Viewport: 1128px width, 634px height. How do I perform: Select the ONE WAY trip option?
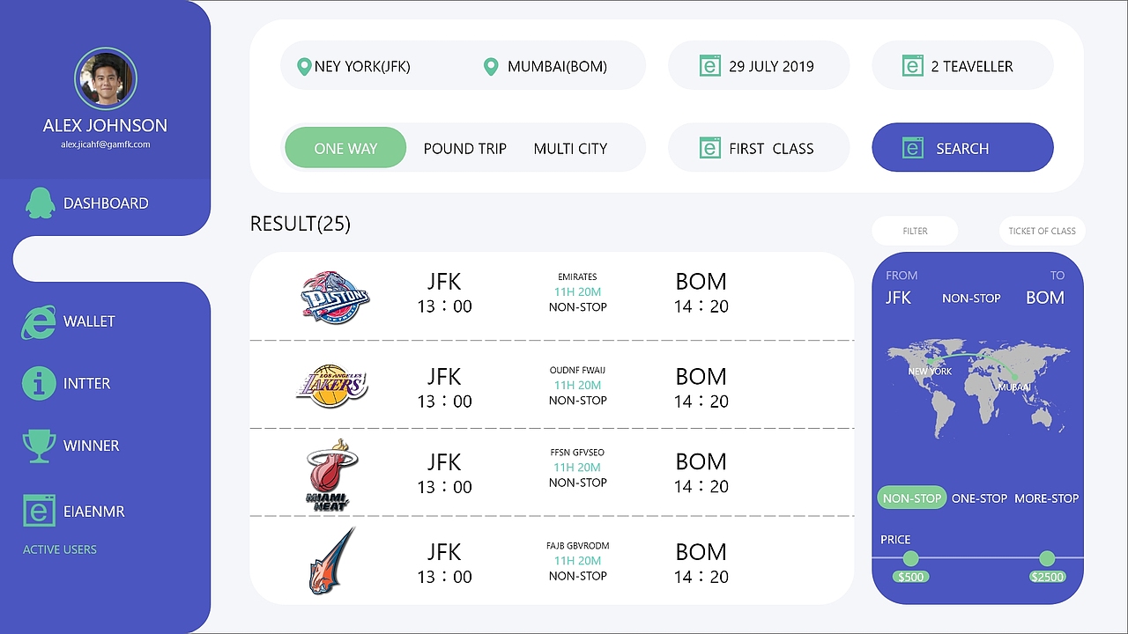[345, 148]
